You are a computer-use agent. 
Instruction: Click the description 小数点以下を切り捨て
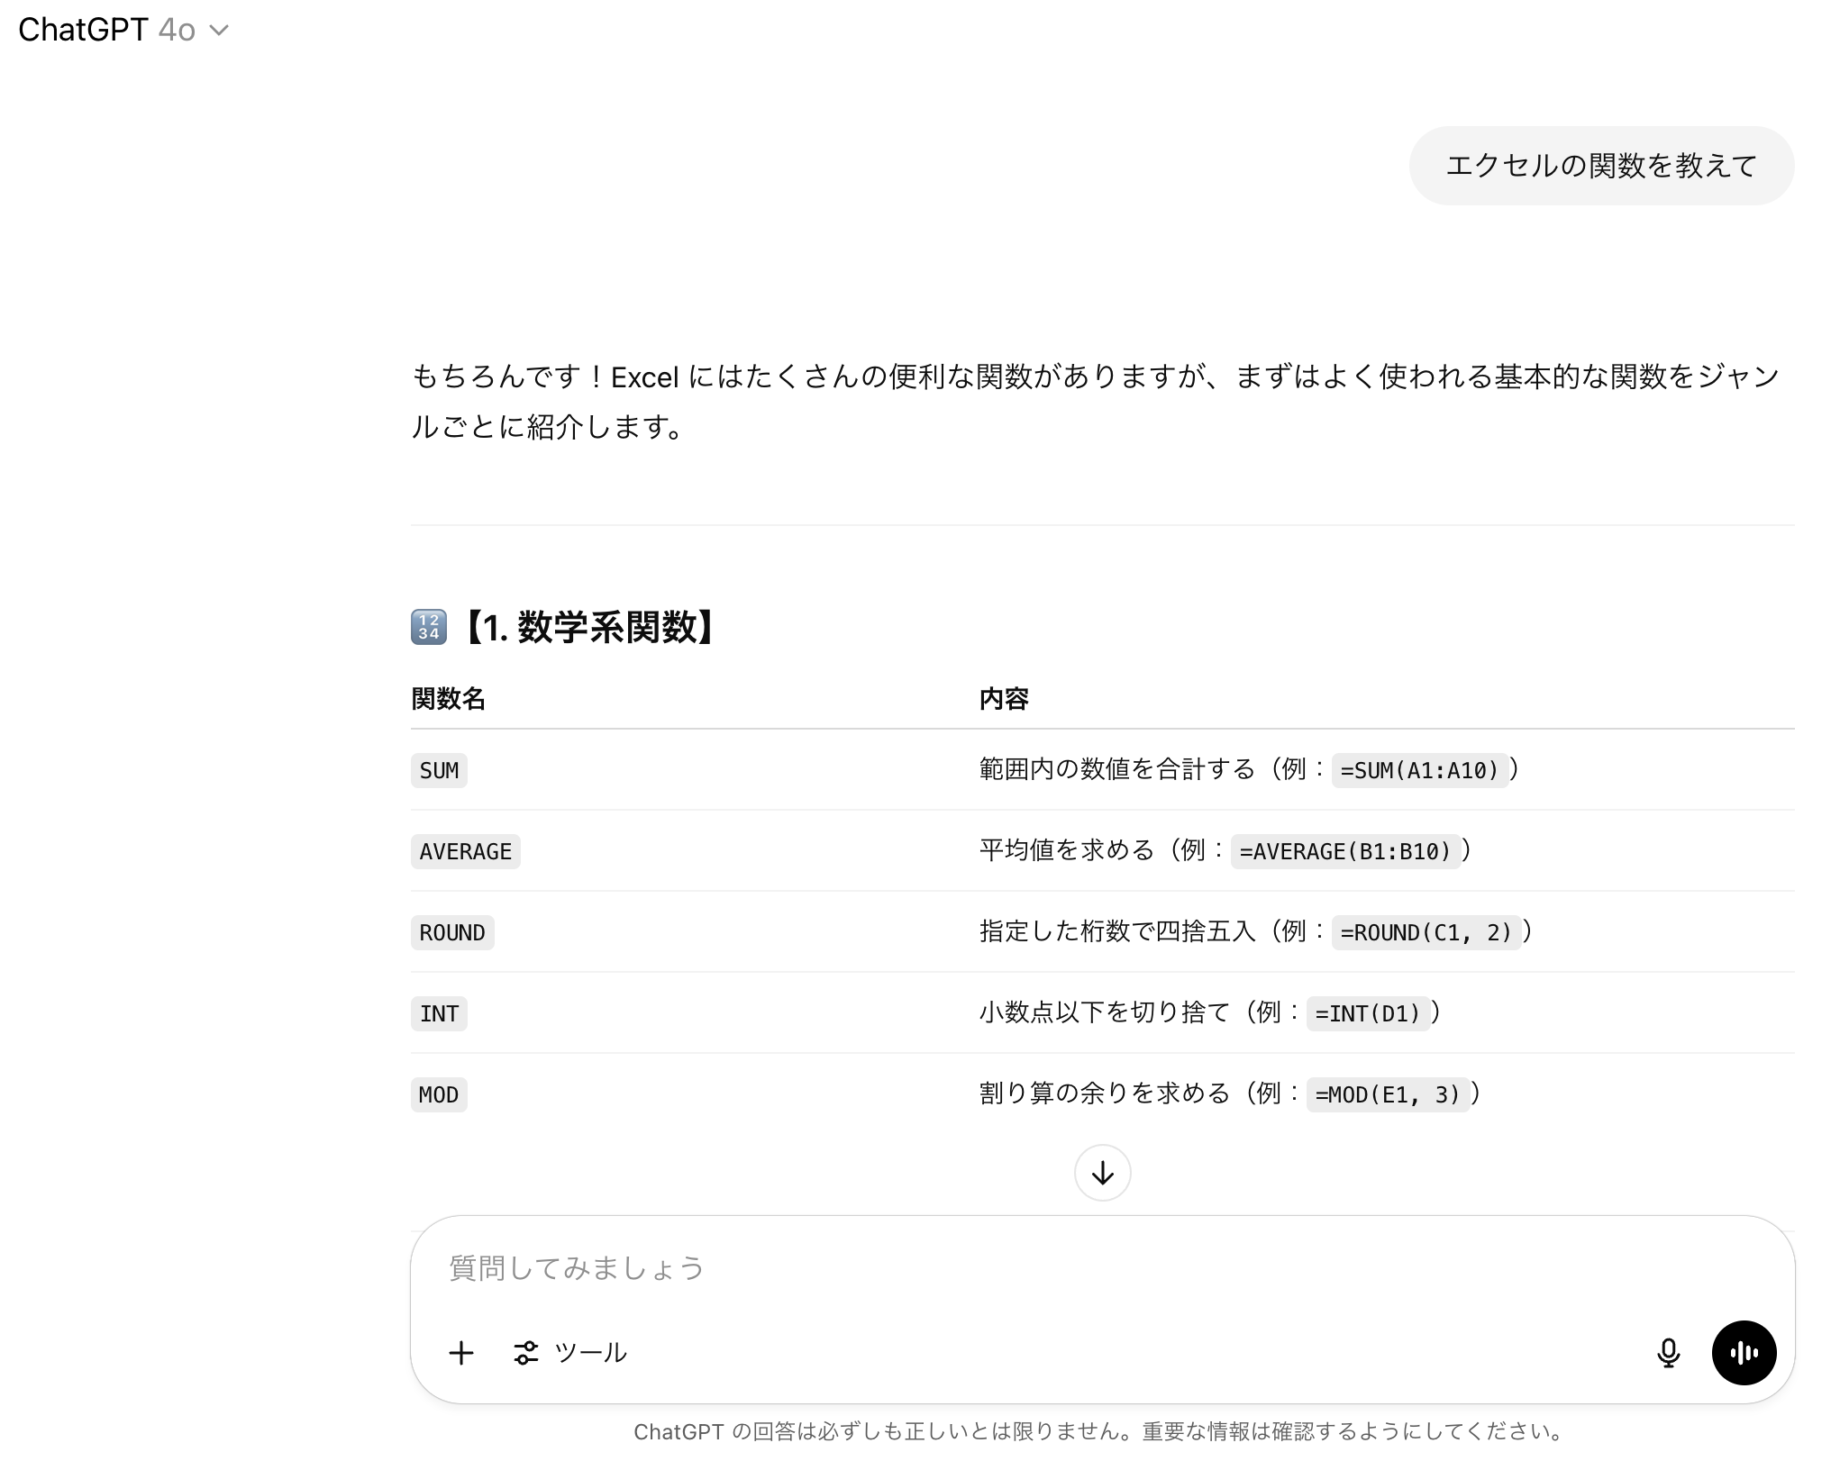pyautogui.click(x=1105, y=1012)
